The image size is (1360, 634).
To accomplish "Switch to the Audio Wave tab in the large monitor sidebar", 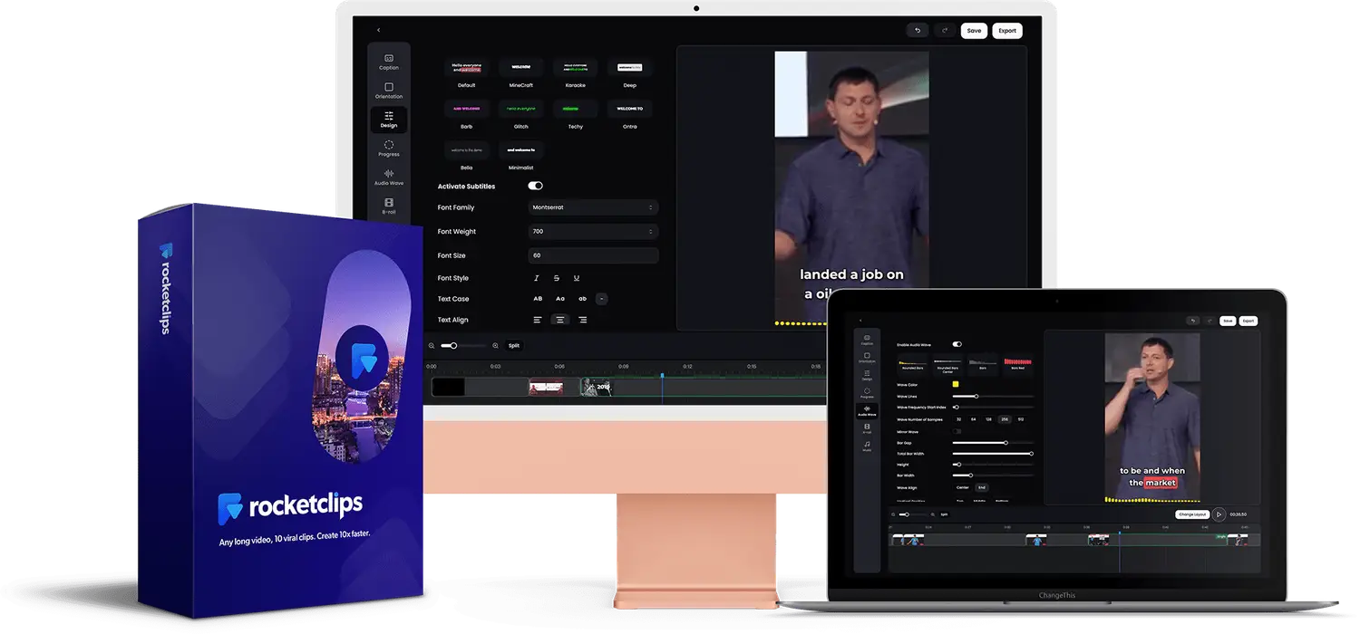I will coord(389,177).
